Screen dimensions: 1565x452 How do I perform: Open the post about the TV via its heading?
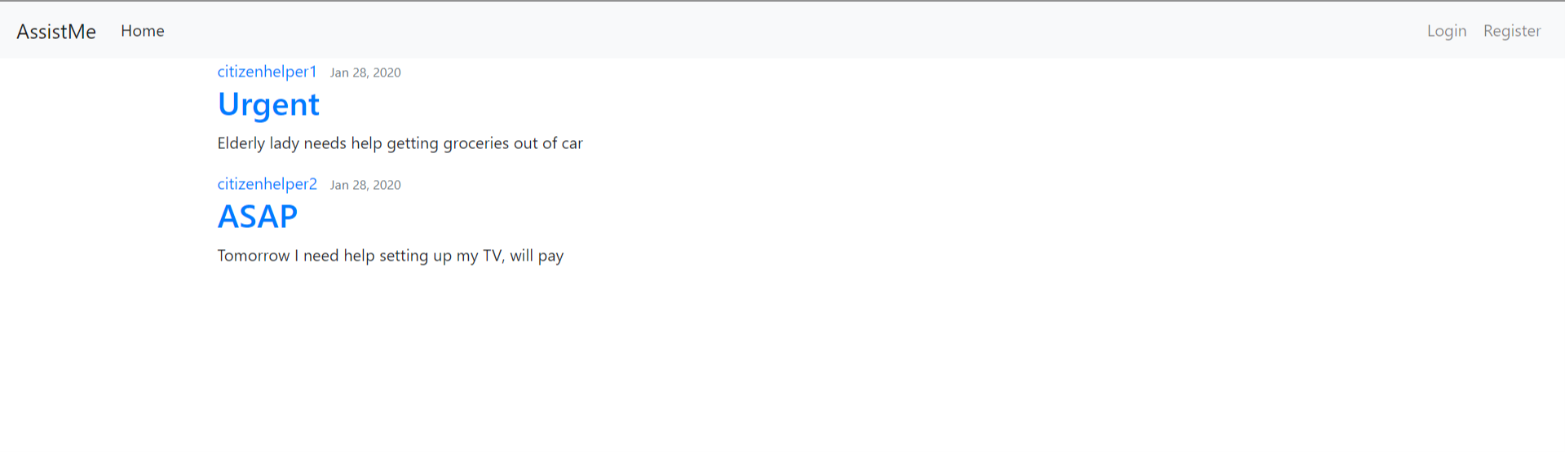[257, 217]
